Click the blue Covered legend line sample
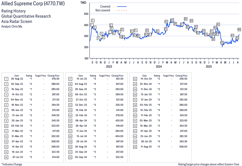This screenshot has width=242, height=166. coord(122,7)
